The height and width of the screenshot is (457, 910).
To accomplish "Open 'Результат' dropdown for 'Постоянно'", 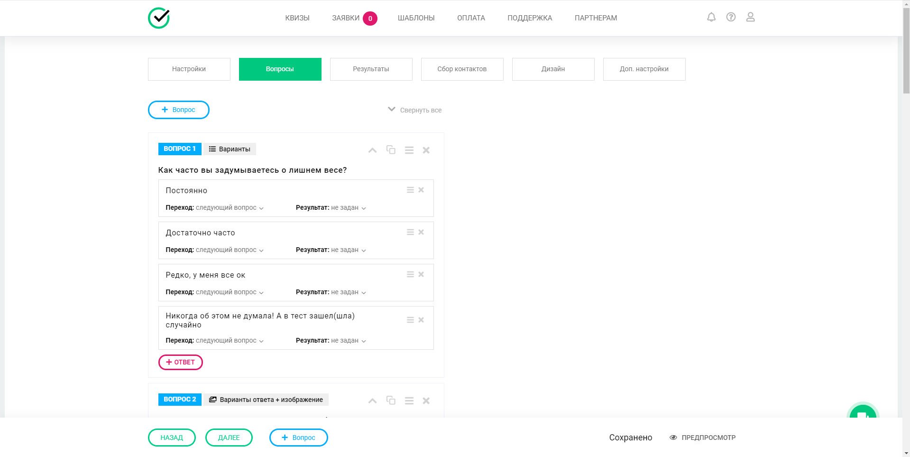I will pos(349,208).
